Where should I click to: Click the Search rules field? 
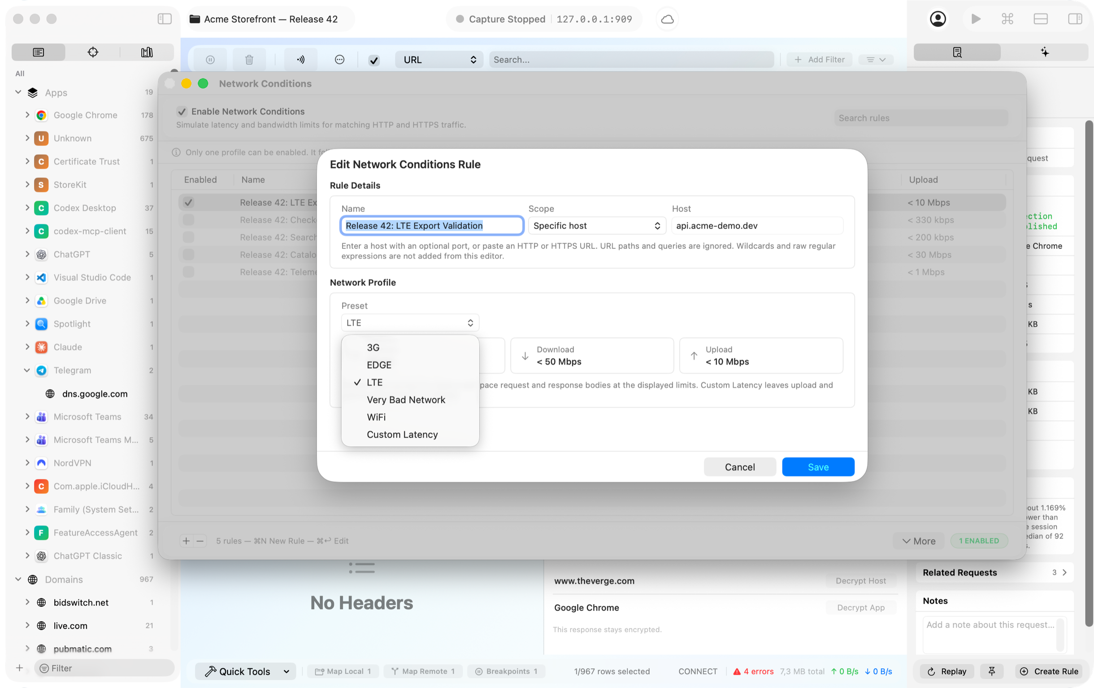pyautogui.click(x=921, y=118)
